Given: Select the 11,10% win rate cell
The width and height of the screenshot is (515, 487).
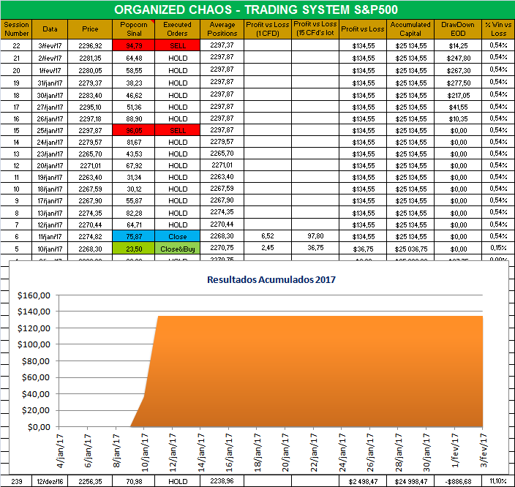Looking at the screenshot, I should click(x=498, y=481).
